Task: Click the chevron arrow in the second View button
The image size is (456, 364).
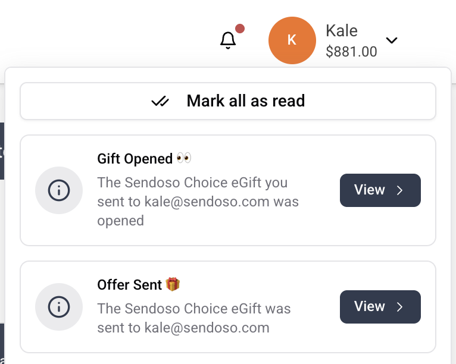Action: [x=400, y=307]
